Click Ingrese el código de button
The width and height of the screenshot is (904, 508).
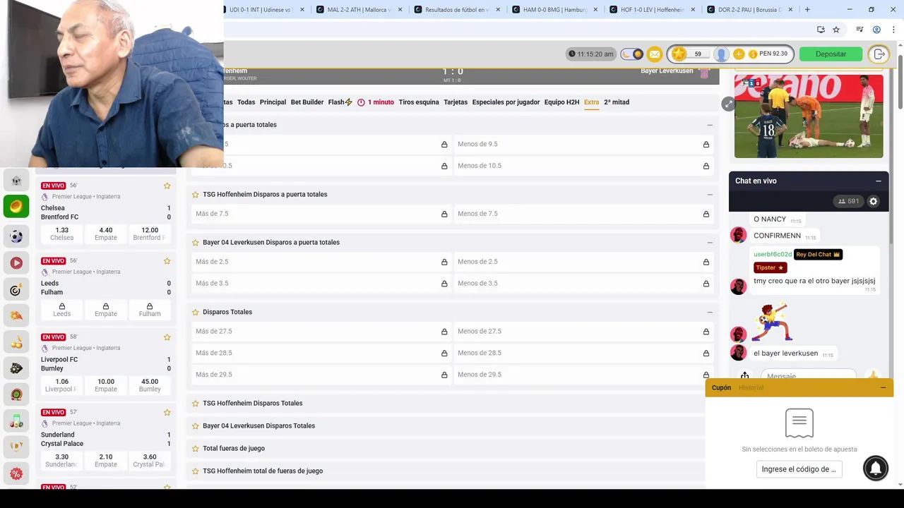point(799,469)
